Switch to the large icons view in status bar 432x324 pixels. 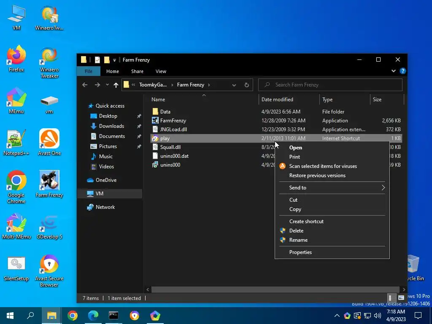[x=401, y=298]
